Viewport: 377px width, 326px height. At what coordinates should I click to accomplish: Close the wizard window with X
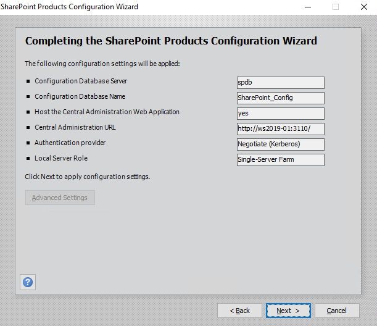coord(364,7)
